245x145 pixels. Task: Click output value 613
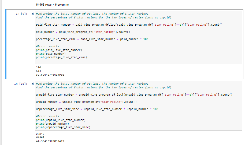click(38, 71)
